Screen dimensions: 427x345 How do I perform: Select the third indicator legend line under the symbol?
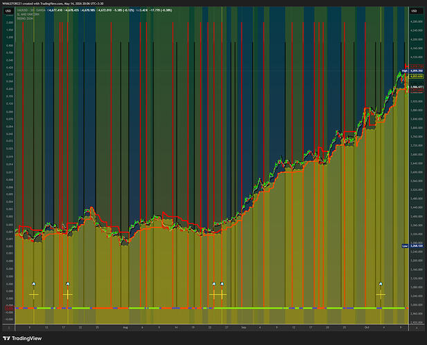coord(25,19)
